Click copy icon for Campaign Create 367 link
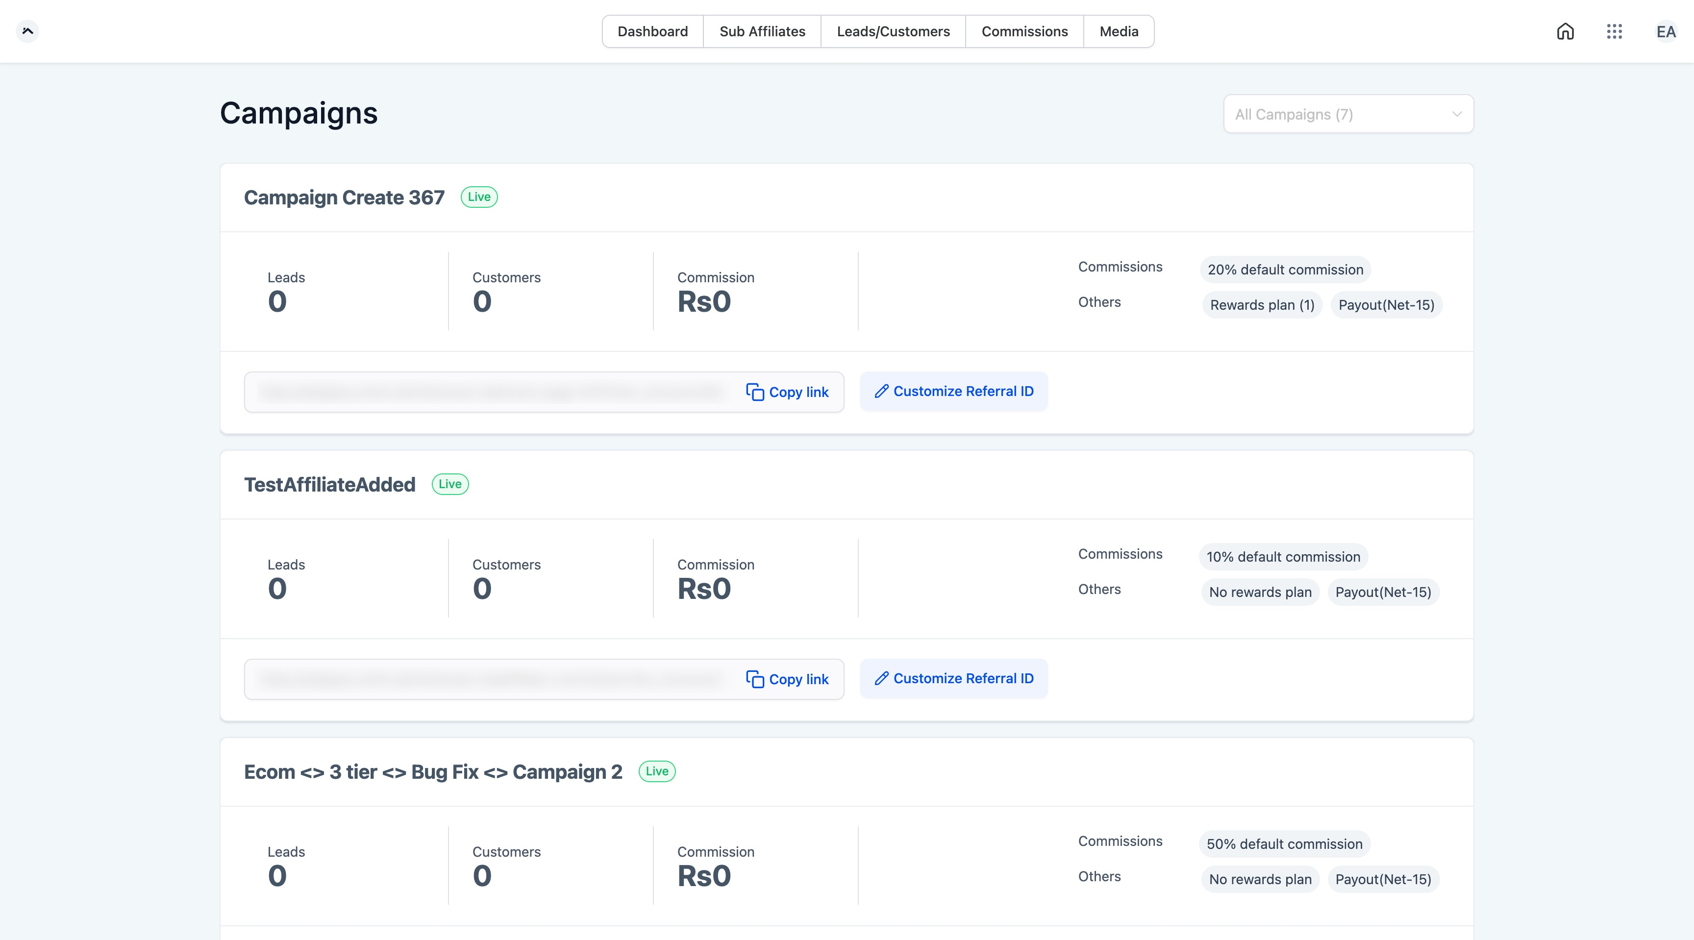Screen dimensions: 1694x940 755,393
